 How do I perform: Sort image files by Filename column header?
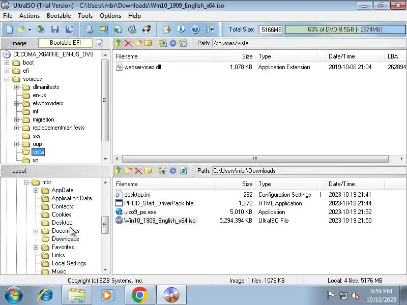(163, 56)
